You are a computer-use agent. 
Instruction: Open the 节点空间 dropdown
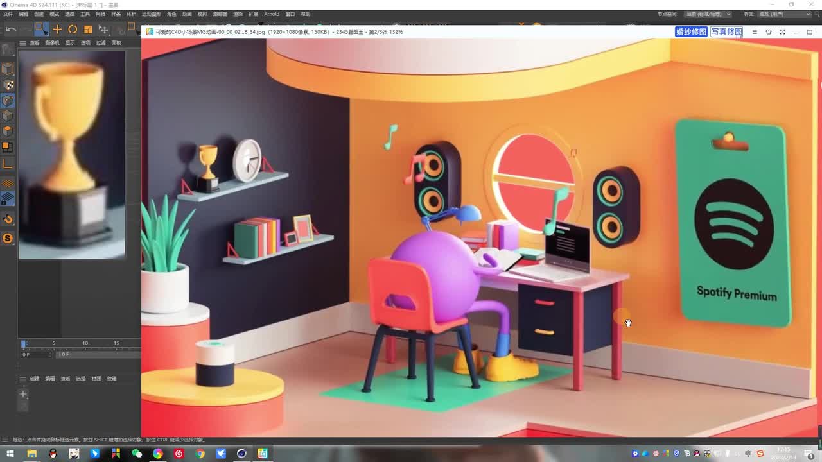click(x=708, y=14)
